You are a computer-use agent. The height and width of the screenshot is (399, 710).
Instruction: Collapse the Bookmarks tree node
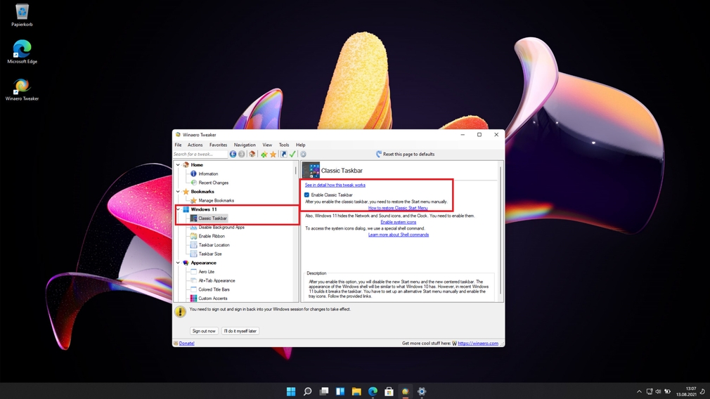[x=178, y=192]
